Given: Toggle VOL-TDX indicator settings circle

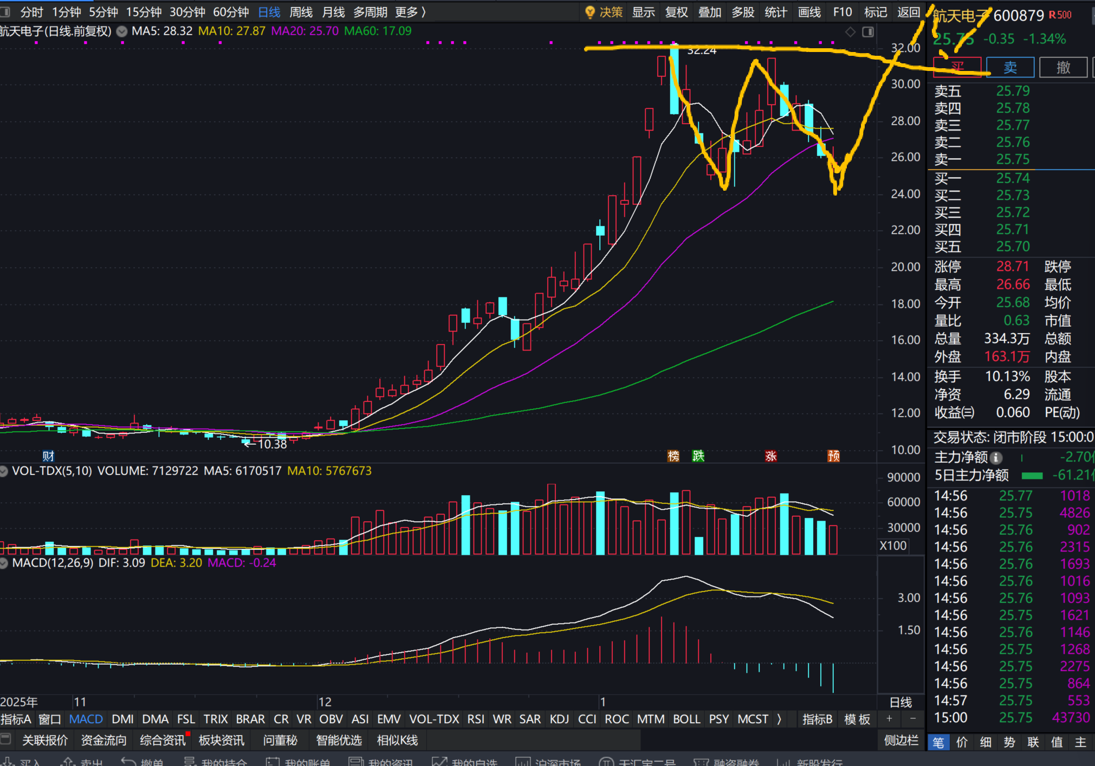Looking at the screenshot, I should coord(4,471).
